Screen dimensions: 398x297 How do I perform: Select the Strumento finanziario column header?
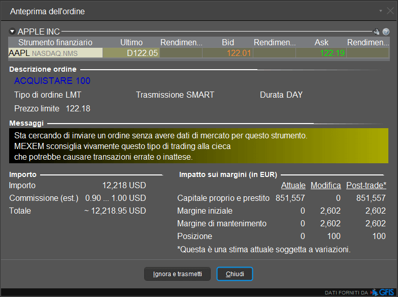[x=55, y=43]
